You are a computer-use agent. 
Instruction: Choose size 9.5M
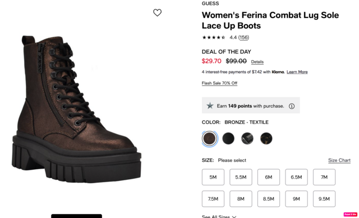[324, 199]
